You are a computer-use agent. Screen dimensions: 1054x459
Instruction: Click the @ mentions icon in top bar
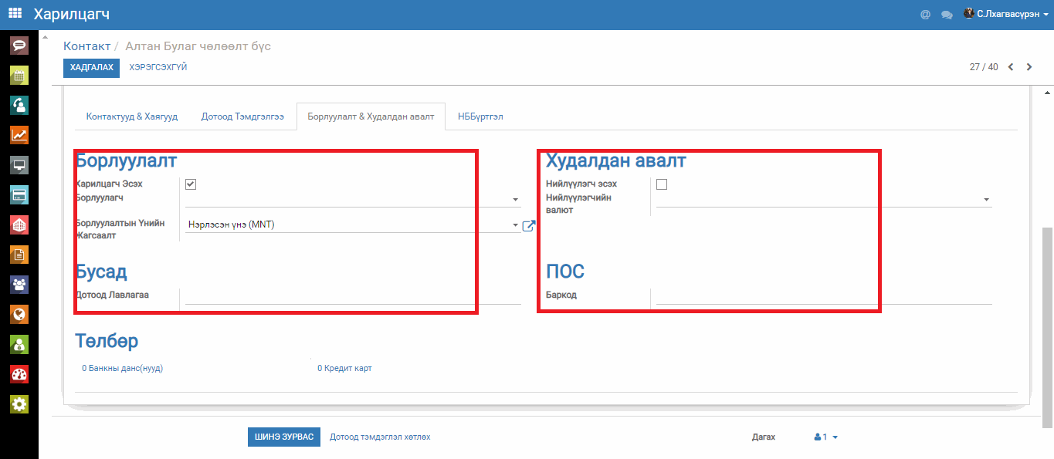tap(925, 15)
